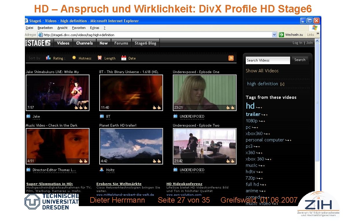Switch to the Channels tab

(x=85, y=43)
